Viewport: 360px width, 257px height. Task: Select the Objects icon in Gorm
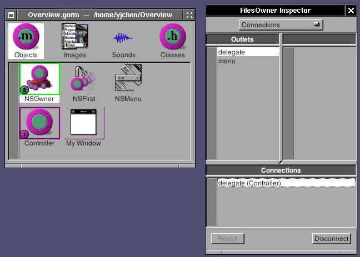(x=26, y=38)
